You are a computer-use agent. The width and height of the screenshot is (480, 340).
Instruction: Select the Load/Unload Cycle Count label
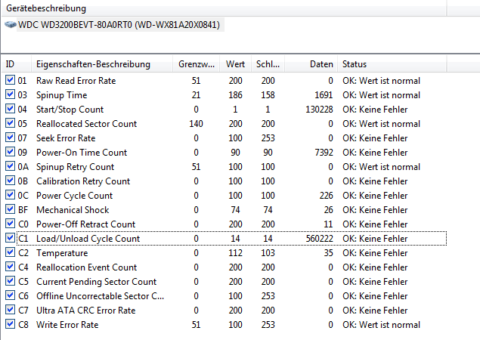(88, 239)
